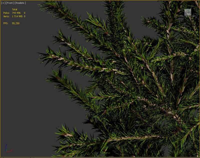Click the Total column header in statistics
Viewport: 200px width, 158px height.
click(14, 9)
